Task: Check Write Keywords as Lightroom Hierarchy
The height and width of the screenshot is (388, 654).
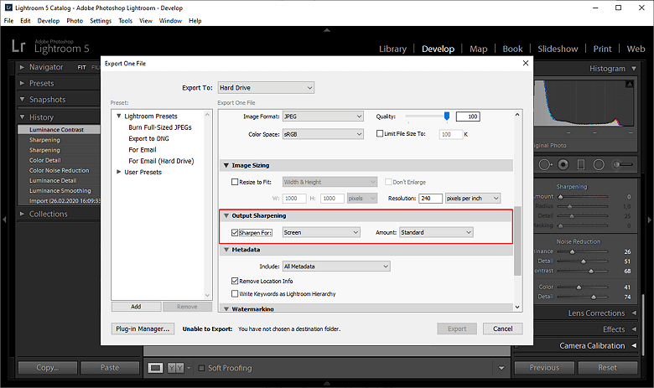Action: [235, 294]
